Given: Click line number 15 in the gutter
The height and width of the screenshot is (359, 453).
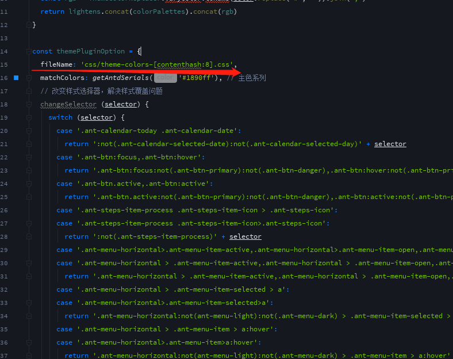Looking at the screenshot, I should tap(4, 64).
